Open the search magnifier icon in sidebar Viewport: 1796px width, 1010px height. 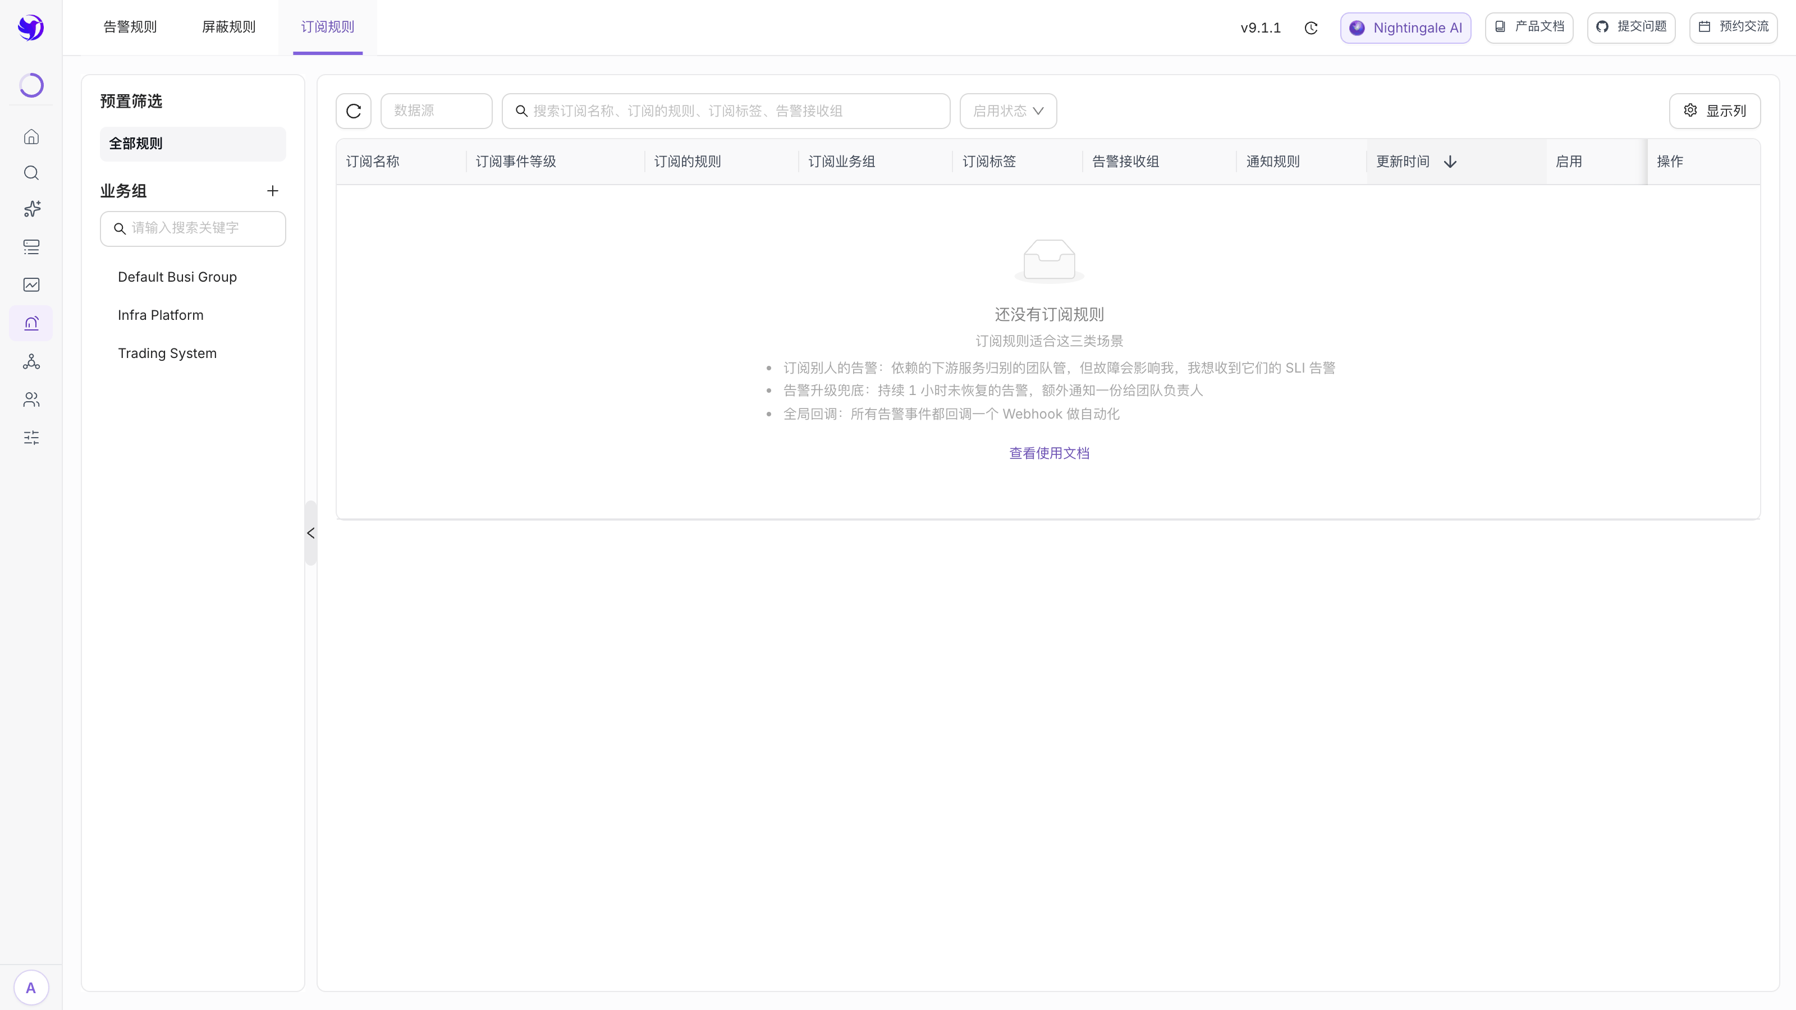coord(31,173)
